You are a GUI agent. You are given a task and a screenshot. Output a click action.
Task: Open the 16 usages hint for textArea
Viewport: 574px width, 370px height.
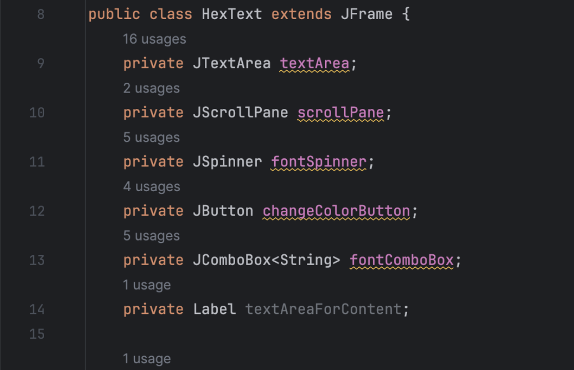154,39
